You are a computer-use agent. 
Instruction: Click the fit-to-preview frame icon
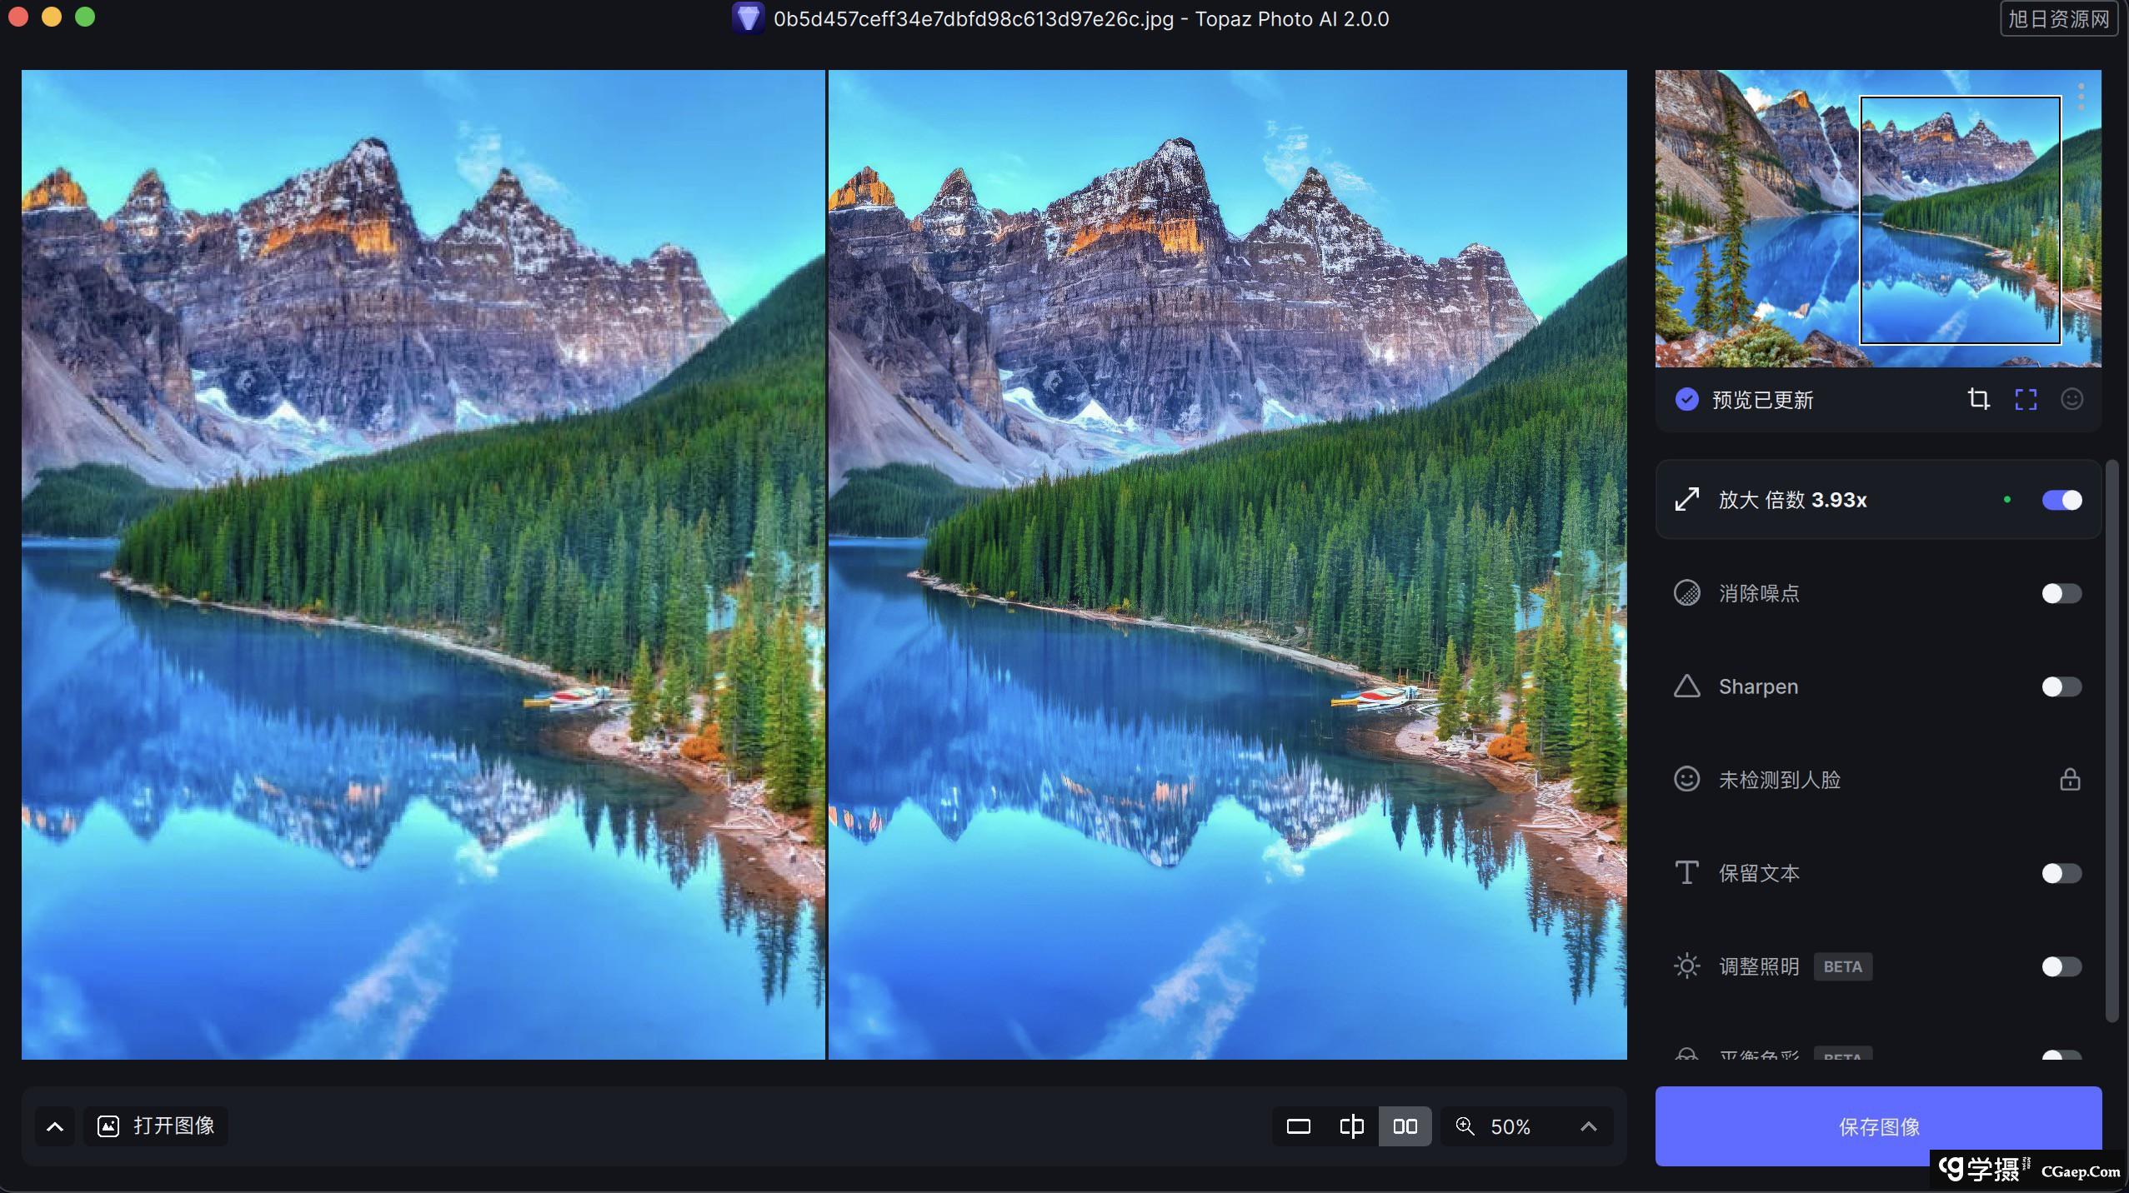click(x=2026, y=400)
